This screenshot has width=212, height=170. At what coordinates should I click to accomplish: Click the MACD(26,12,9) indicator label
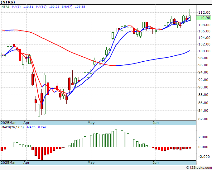point(12,127)
